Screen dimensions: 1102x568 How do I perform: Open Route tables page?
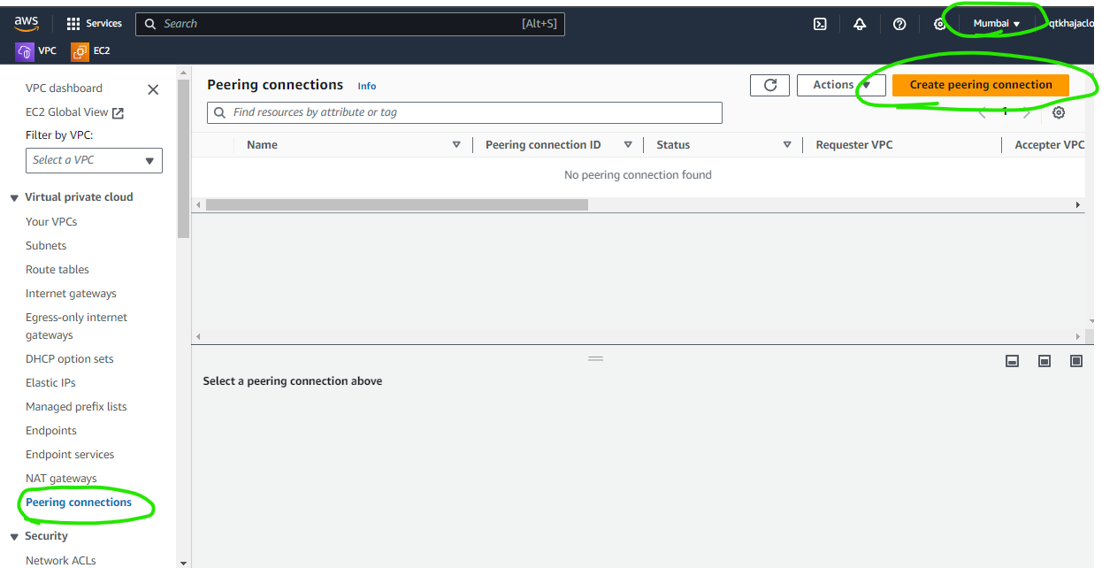click(x=57, y=270)
